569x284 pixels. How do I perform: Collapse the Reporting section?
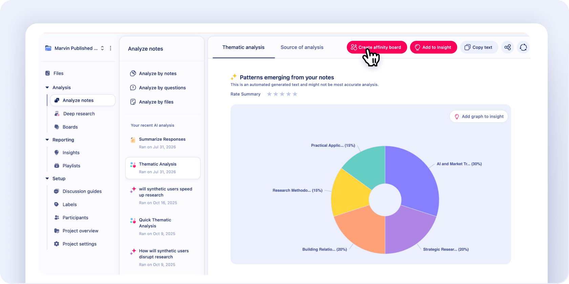pyautogui.click(x=47, y=140)
